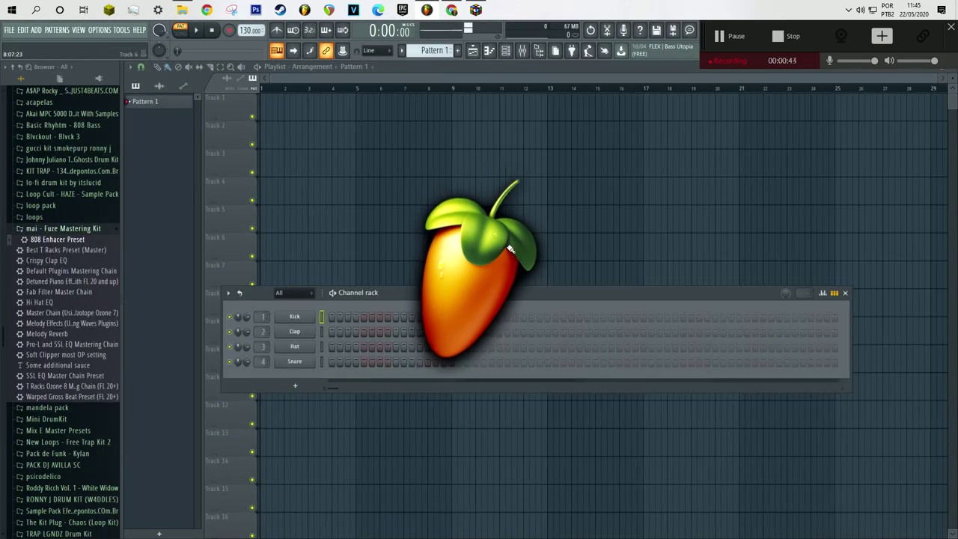Open the Playlist view toolbar icon

(473, 50)
